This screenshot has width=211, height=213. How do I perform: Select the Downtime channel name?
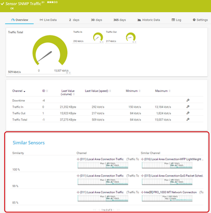pyautogui.click(x=19, y=101)
